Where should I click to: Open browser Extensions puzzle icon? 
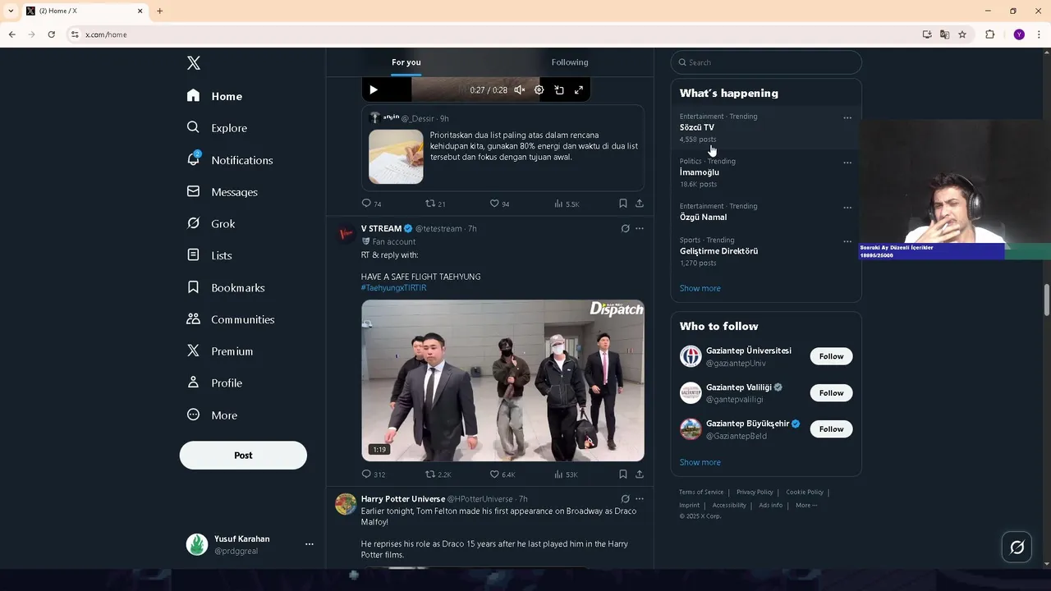[x=989, y=34]
